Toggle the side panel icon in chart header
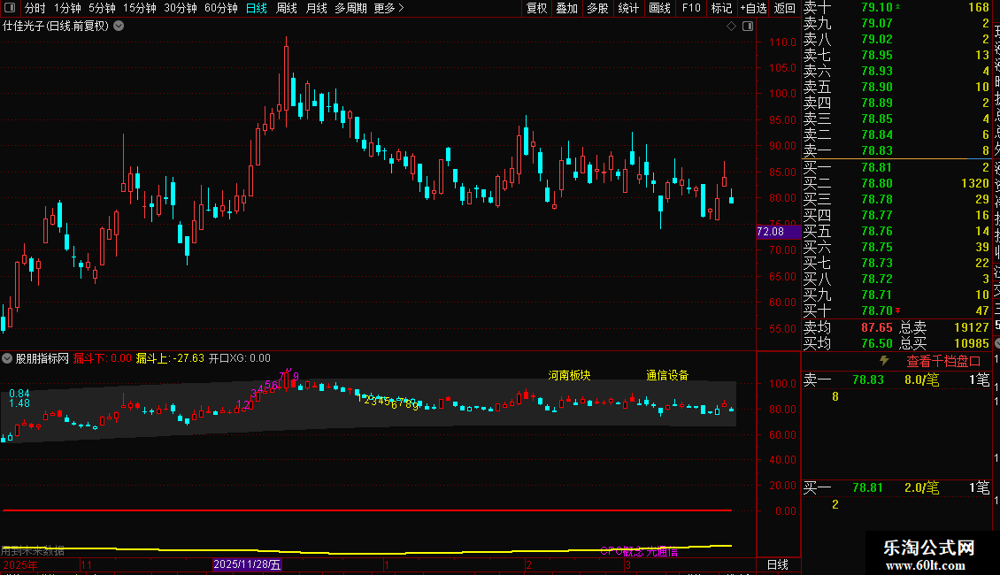This screenshot has height=575, width=1000. [x=748, y=27]
